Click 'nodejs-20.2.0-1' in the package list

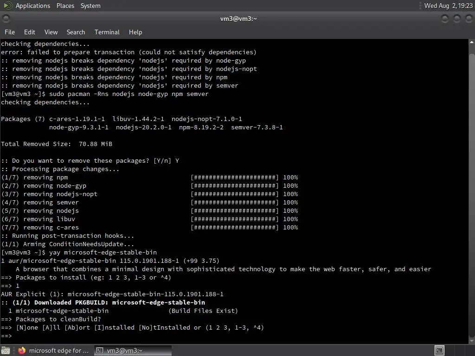(x=144, y=127)
